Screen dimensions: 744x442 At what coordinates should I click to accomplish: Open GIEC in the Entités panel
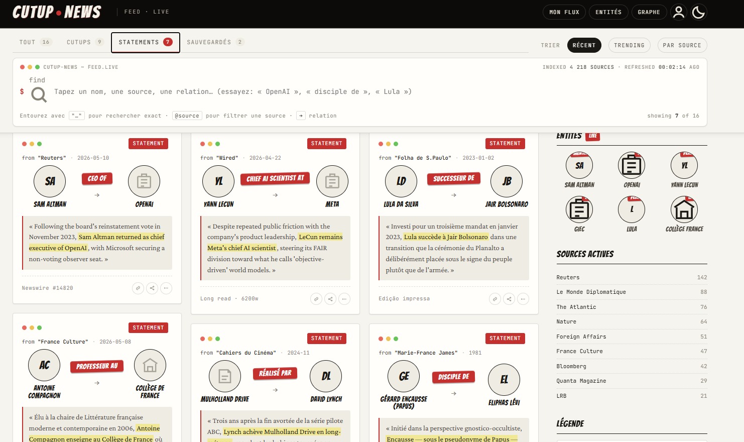[579, 214]
